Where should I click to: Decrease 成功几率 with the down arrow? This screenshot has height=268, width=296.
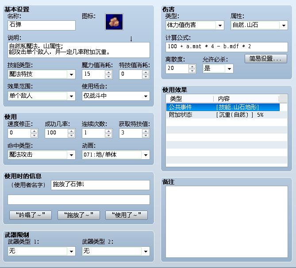click(71, 135)
